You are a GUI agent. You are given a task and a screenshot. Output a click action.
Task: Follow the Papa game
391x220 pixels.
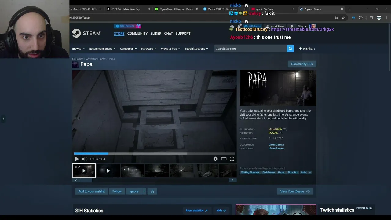[x=117, y=191]
